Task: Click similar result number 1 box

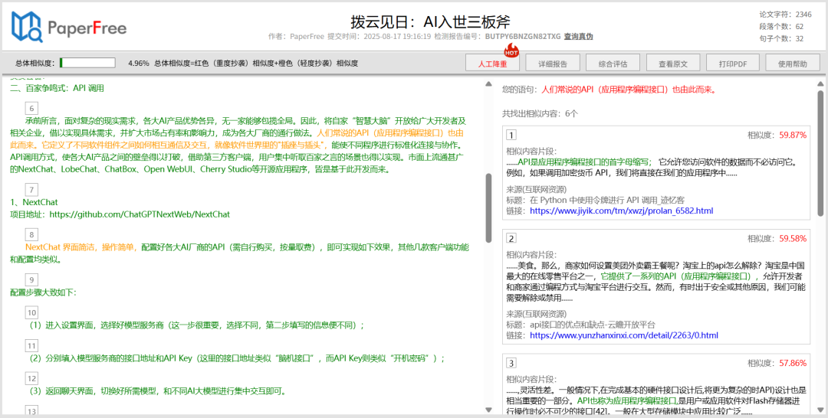Action: (511, 136)
